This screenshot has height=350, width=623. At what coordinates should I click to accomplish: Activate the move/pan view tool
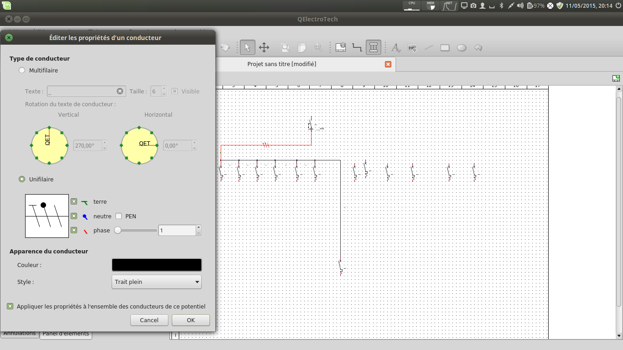(x=264, y=47)
